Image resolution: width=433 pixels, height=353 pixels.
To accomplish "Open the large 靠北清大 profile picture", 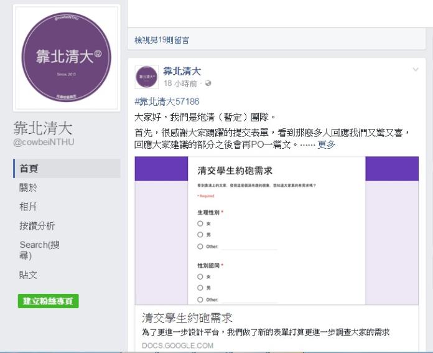I will (x=67, y=58).
